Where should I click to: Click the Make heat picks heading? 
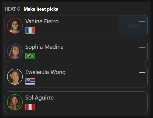[41, 9]
